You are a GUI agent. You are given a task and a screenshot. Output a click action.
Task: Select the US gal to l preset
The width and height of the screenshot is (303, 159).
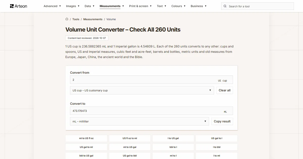pos(217,138)
